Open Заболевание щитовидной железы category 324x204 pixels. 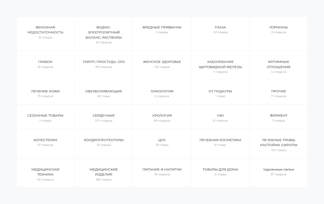click(220, 64)
